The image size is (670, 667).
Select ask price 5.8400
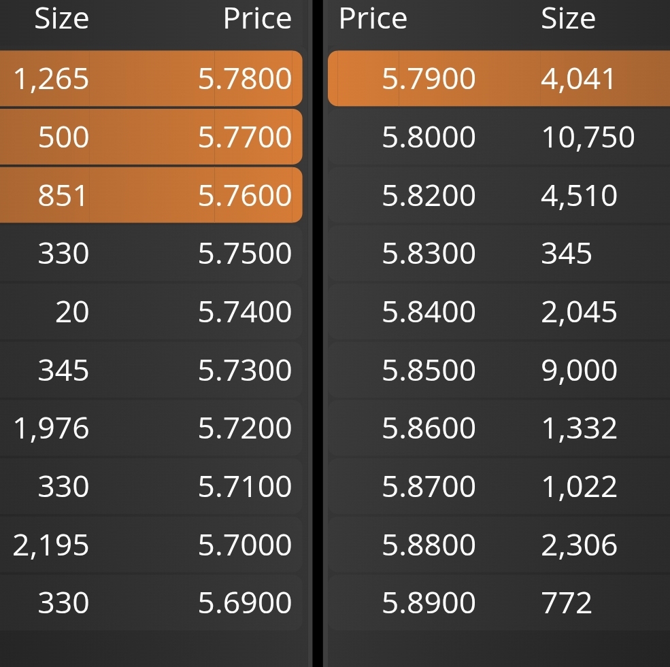tap(429, 311)
